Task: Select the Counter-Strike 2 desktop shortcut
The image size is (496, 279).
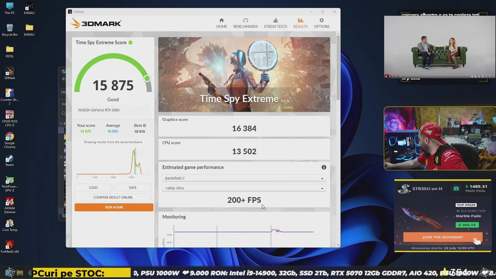Action: (10, 97)
